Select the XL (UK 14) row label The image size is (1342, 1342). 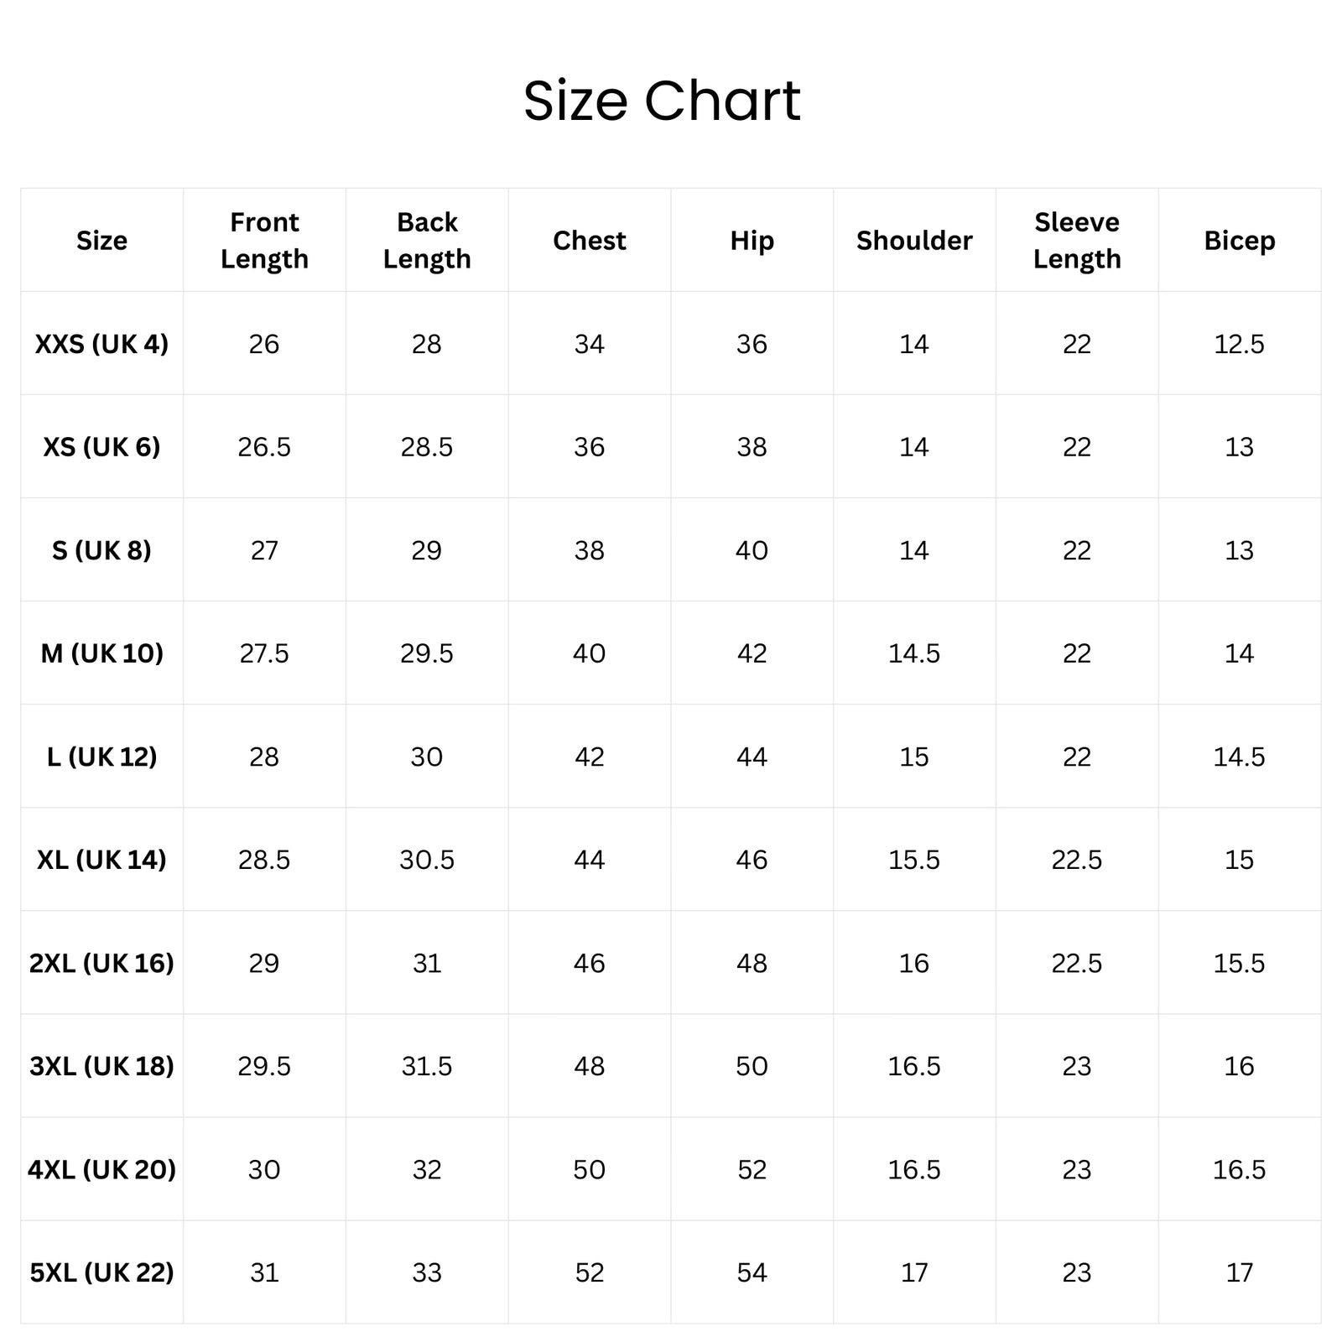click(x=101, y=860)
